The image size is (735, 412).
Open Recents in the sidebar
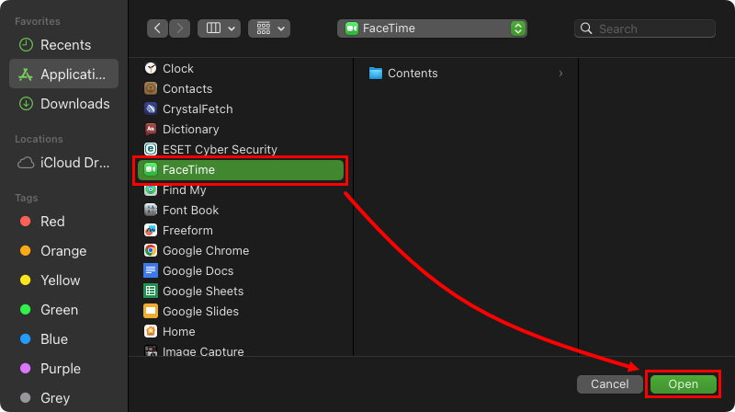click(64, 45)
